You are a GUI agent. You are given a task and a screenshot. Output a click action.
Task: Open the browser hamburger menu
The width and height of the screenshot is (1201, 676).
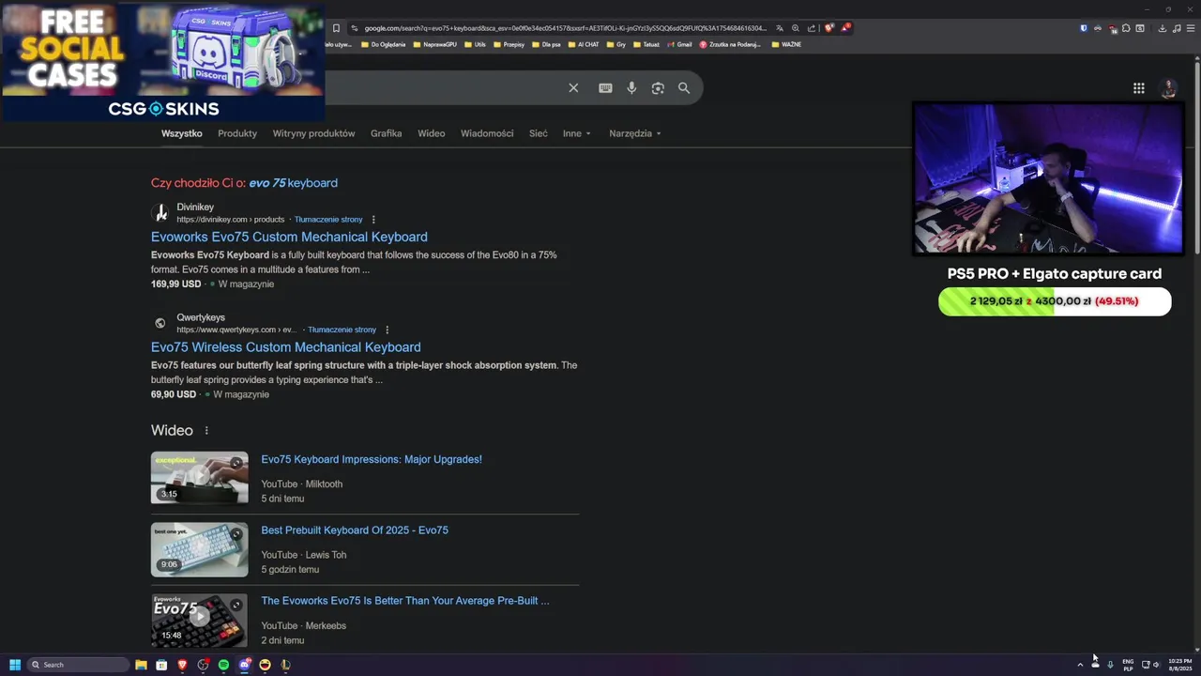pyautogui.click(x=1191, y=28)
